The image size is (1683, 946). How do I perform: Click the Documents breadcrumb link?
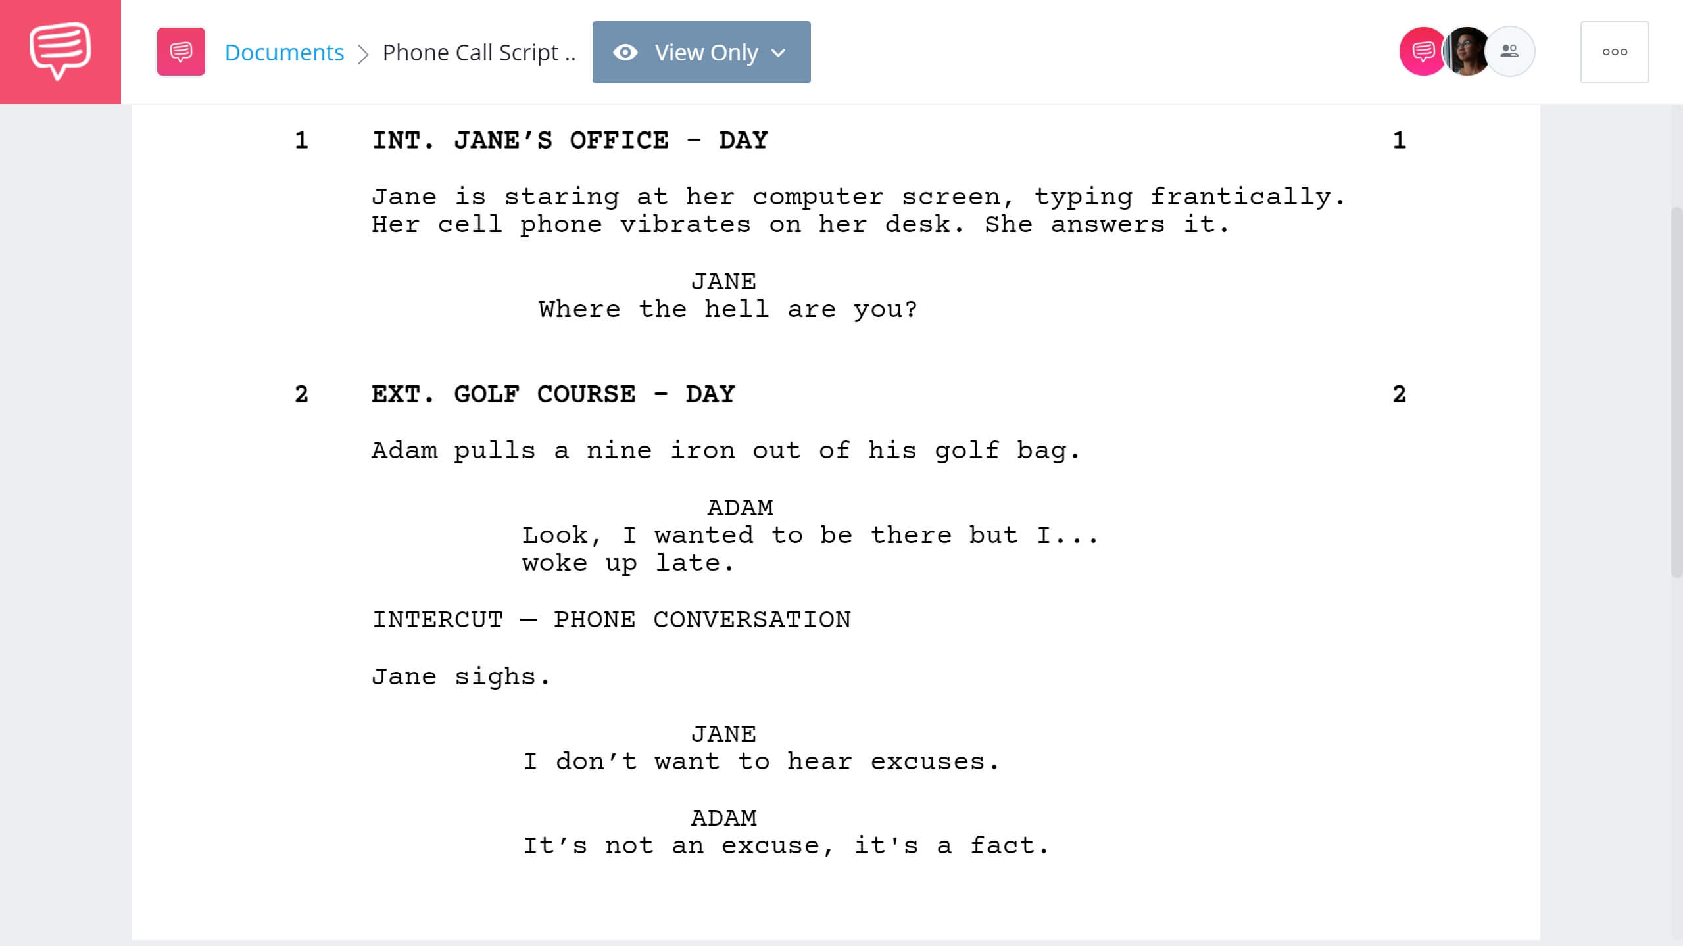pyautogui.click(x=284, y=52)
